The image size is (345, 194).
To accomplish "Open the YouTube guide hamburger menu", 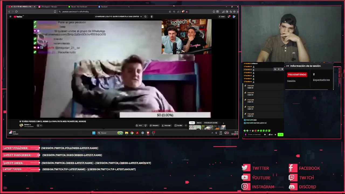I will [x=10, y=17].
